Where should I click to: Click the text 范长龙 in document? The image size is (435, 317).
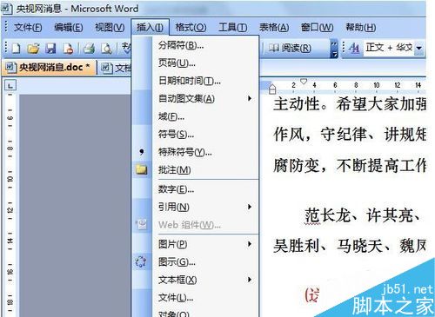pyautogui.click(x=327, y=215)
